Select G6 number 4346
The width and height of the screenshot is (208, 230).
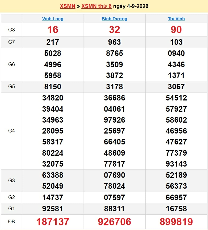pos(176,64)
